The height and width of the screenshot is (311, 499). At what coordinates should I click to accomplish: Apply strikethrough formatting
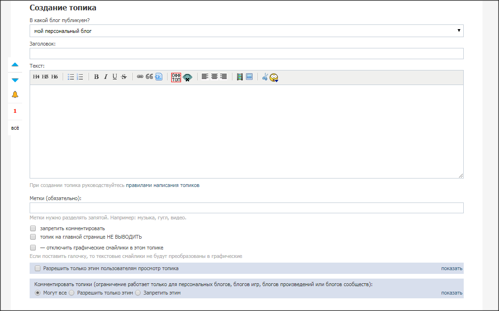point(124,77)
